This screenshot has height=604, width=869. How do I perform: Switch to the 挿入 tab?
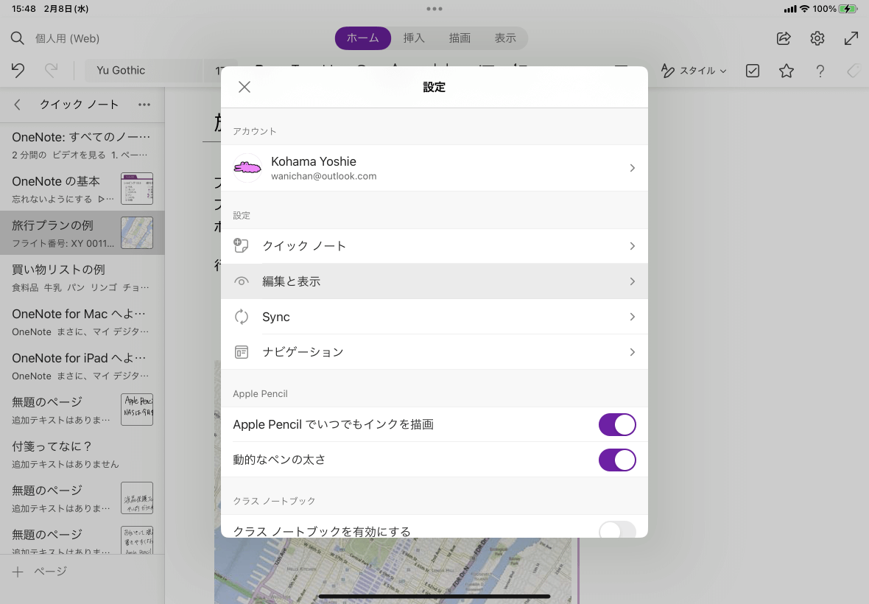[414, 38]
